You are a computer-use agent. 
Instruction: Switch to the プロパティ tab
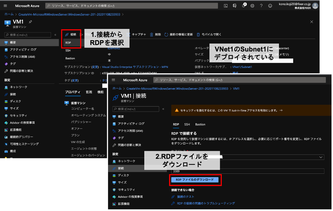tap(72, 92)
